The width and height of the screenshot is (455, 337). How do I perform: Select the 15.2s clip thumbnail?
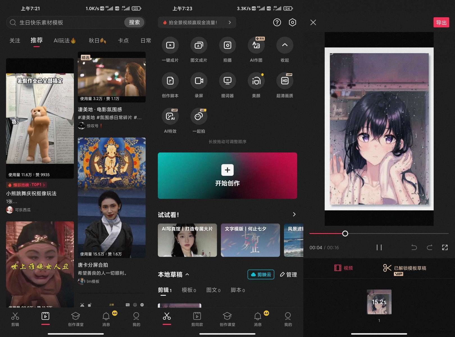click(379, 302)
